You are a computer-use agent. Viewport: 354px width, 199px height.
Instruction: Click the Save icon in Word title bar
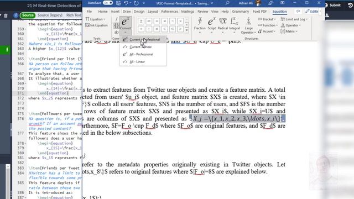pos(118,3)
